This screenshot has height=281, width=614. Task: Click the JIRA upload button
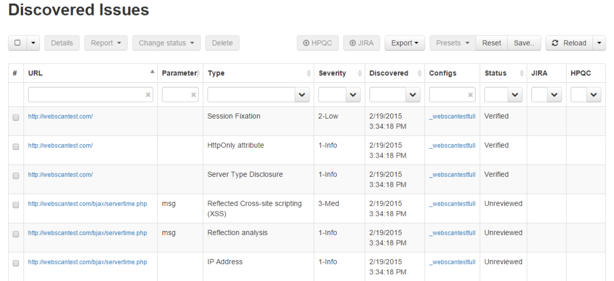pyautogui.click(x=362, y=43)
